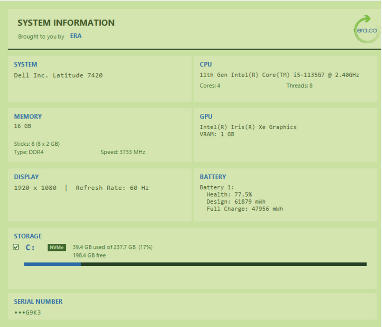Click the 'Brought to you by' text

tap(41, 36)
